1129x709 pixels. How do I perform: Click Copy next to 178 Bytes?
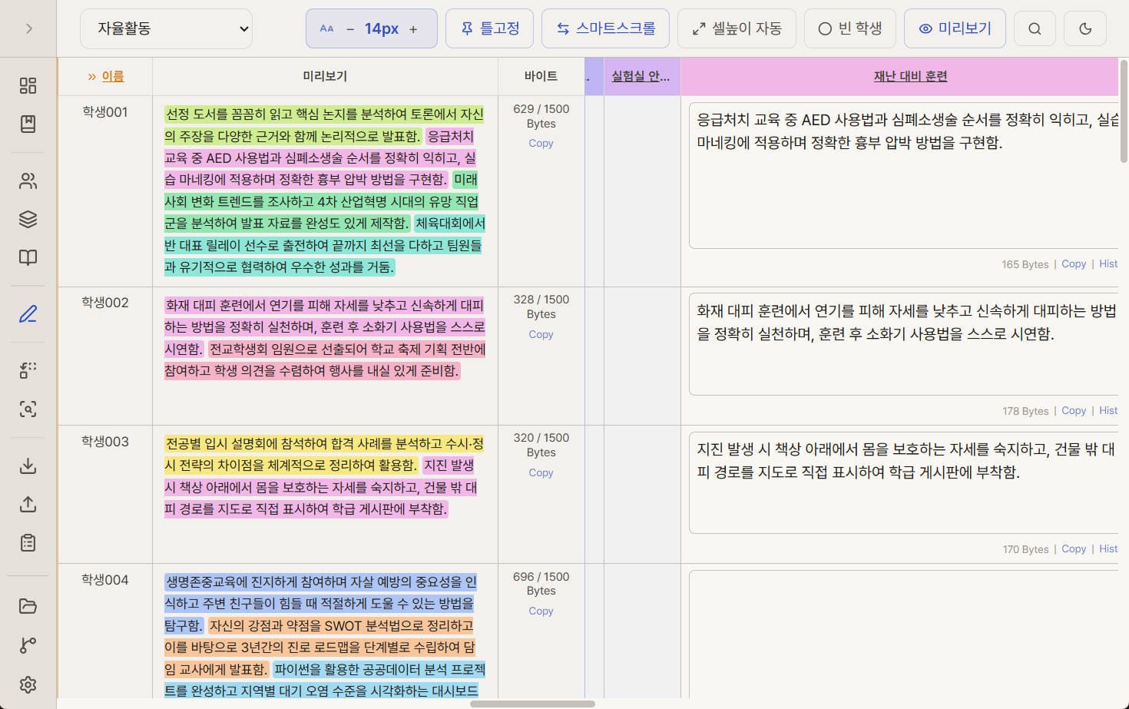tap(1074, 410)
